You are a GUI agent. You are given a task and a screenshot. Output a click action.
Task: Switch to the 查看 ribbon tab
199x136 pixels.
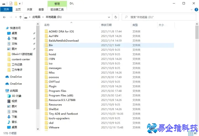click(41, 9)
